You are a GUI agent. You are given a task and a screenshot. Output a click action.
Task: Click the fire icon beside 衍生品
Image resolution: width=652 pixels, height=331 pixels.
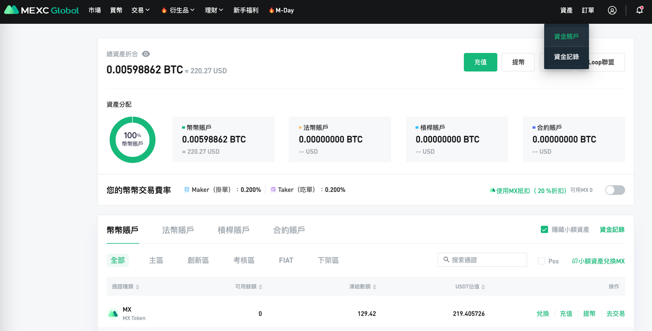click(164, 10)
